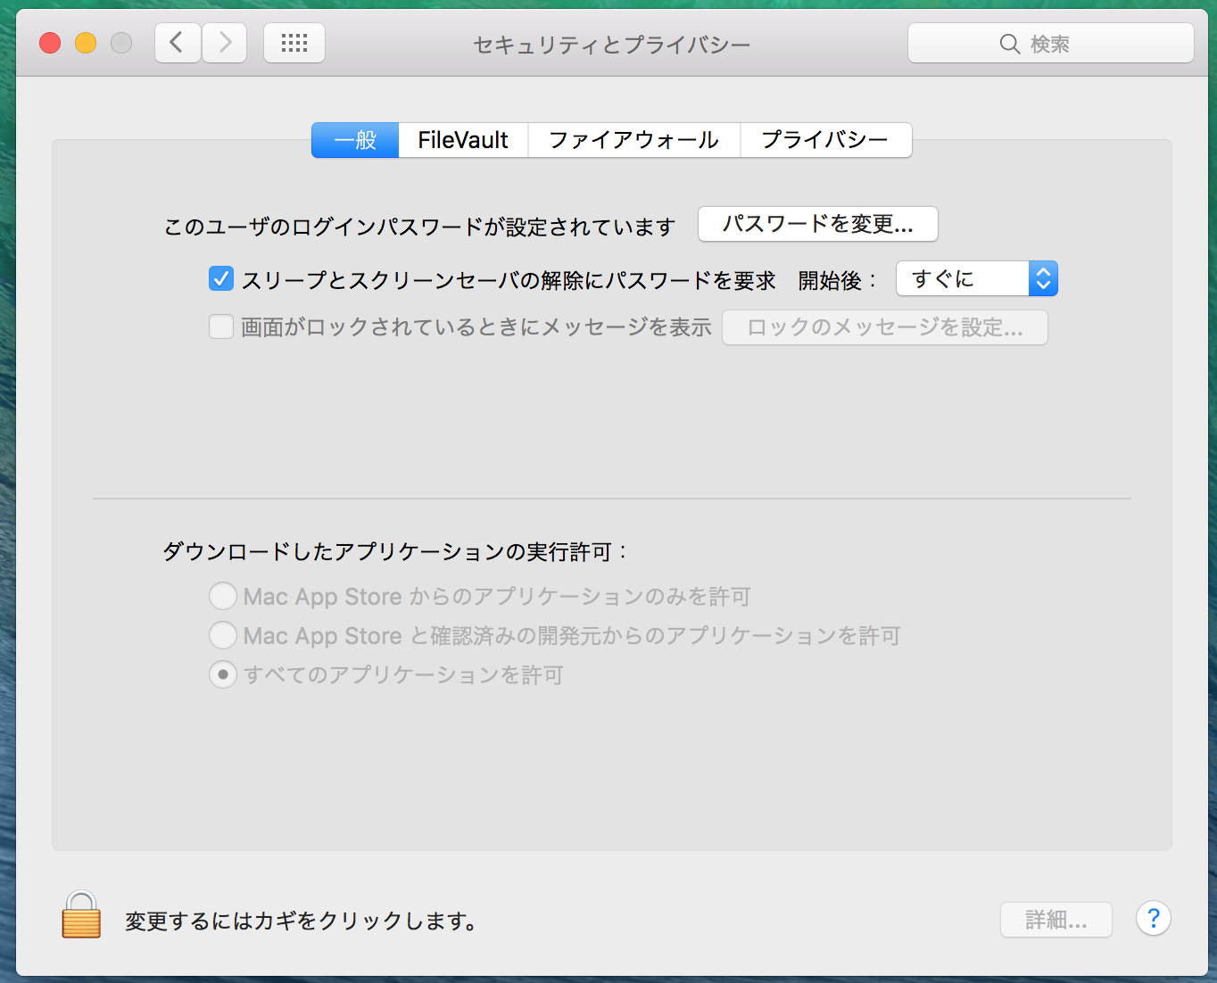Uncheck スリープとスクリーンセーバの解除にパスワードを要求
This screenshot has width=1217, height=983.
tap(221, 279)
